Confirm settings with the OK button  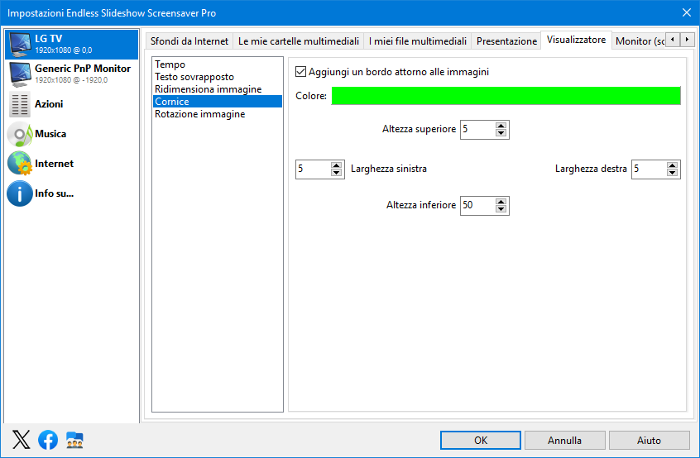[x=481, y=440]
